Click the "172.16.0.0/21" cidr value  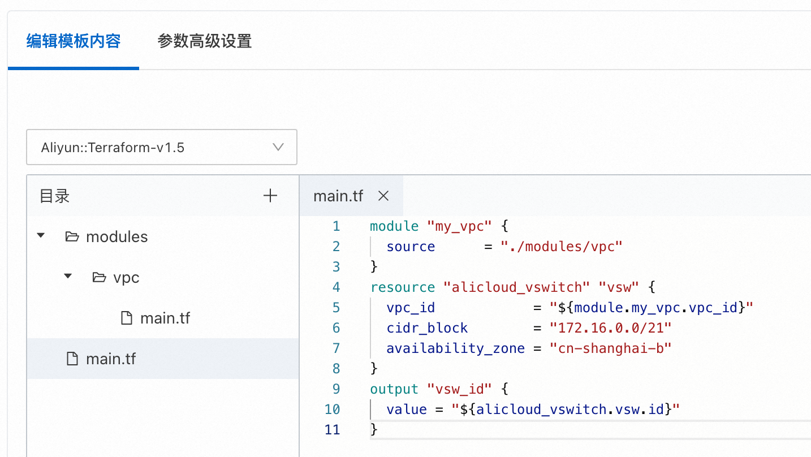coord(611,328)
